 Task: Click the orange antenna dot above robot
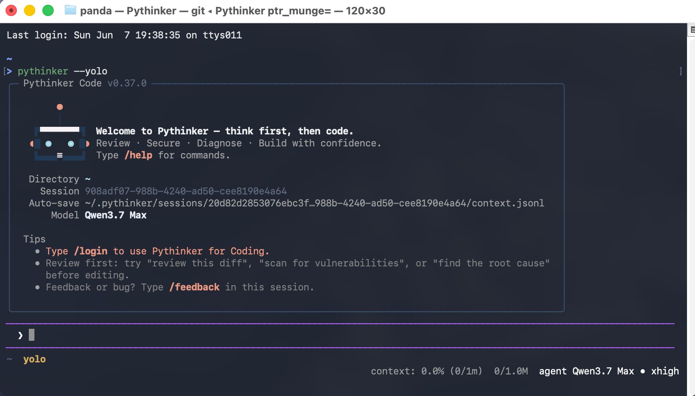tap(60, 107)
